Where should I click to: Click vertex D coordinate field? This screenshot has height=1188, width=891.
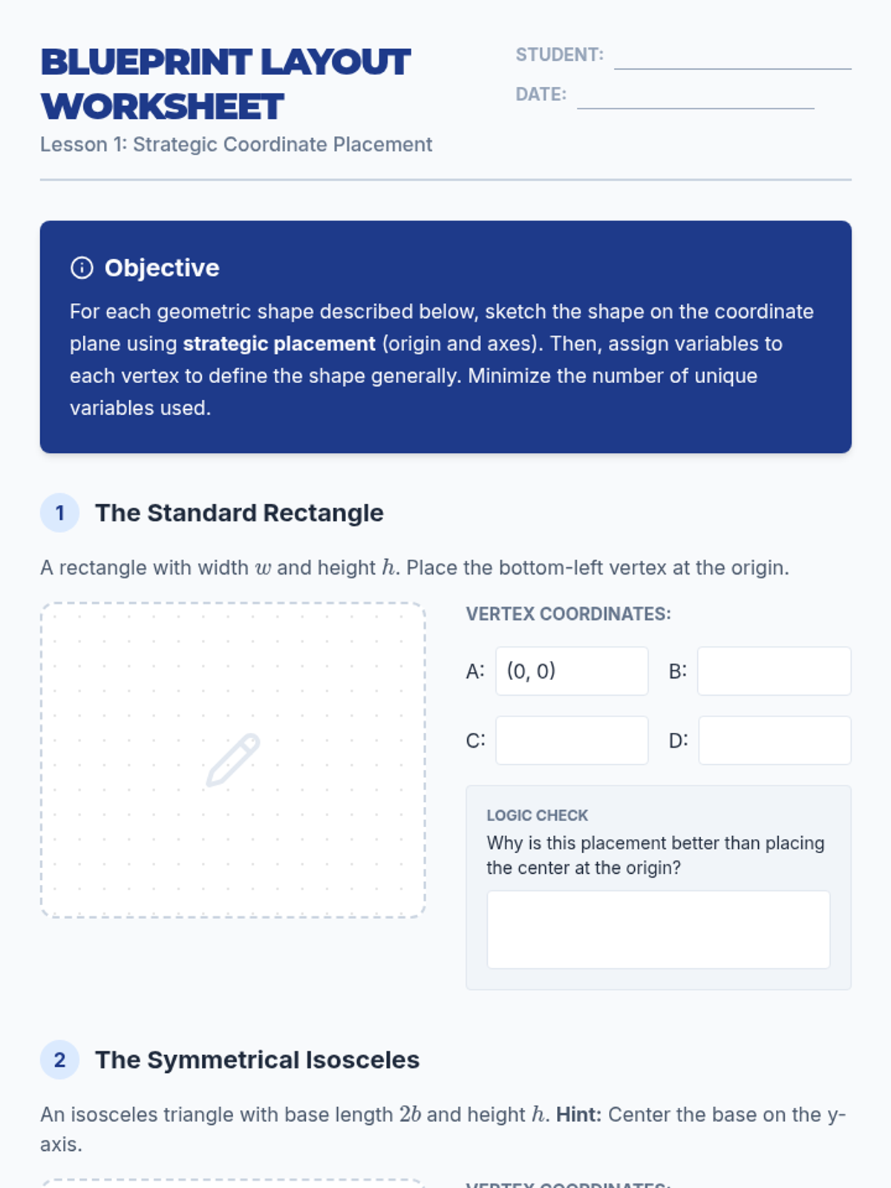click(774, 740)
